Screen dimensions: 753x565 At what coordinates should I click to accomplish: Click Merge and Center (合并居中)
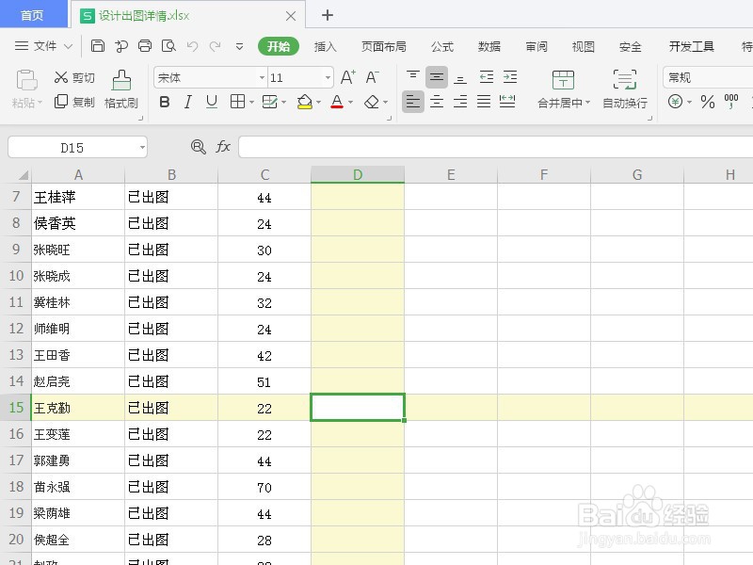point(563,89)
